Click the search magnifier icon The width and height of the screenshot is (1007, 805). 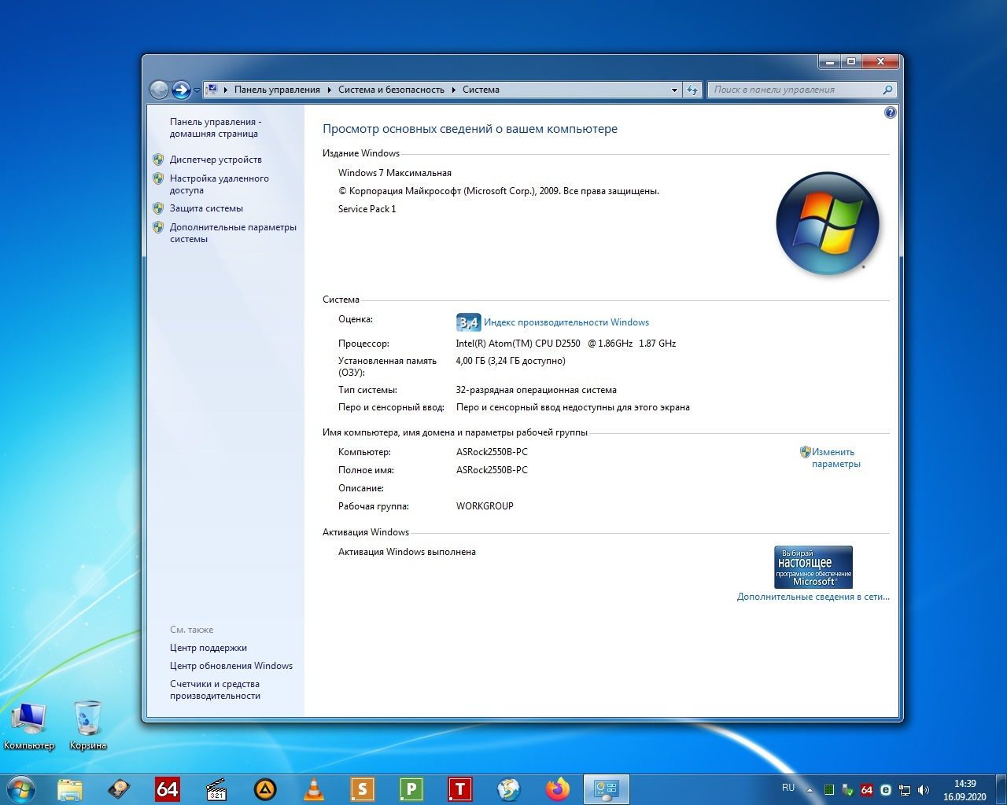pos(887,90)
